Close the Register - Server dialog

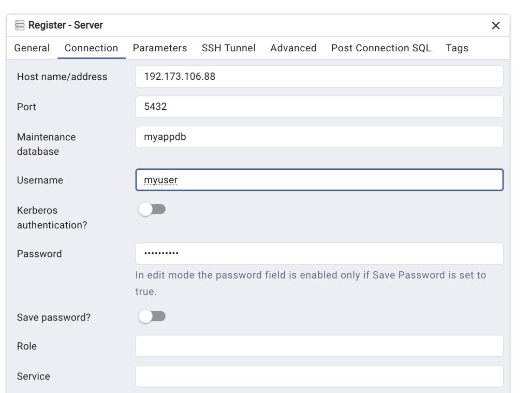click(495, 26)
